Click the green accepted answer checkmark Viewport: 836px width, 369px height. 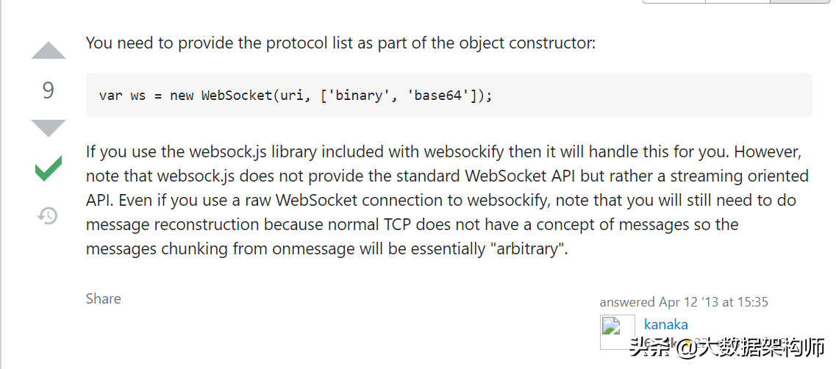[x=49, y=169]
